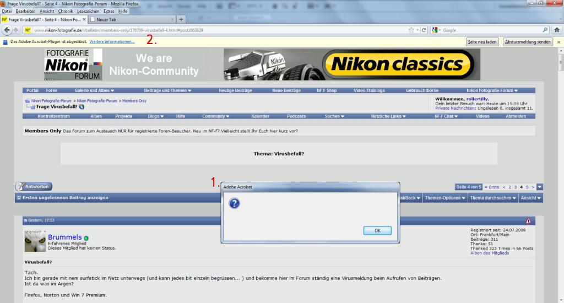Jump to Erste page link
Viewport: 564px width, 303px height.
(x=492, y=187)
